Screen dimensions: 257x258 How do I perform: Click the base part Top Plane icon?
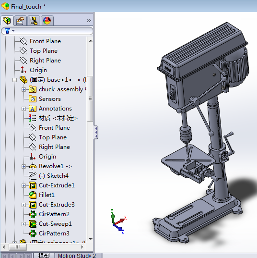tap(32, 137)
